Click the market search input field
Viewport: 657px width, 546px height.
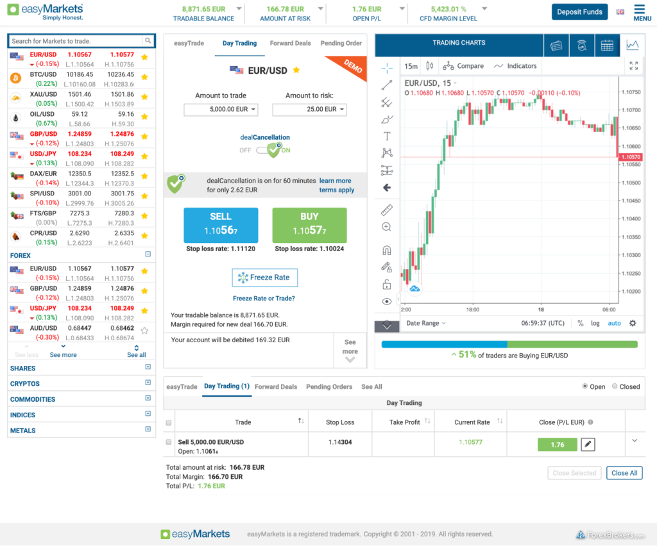tap(77, 41)
